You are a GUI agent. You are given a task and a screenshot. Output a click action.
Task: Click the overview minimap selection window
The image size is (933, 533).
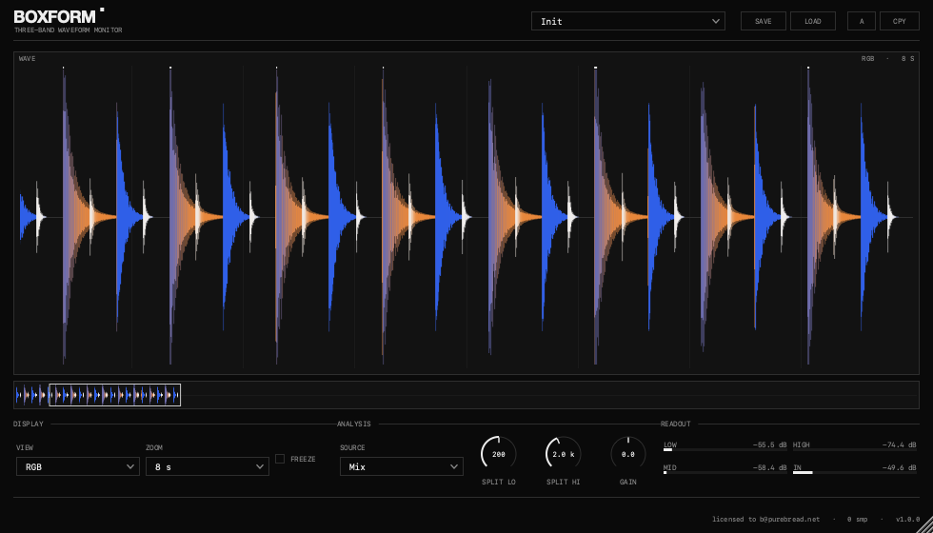115,395
